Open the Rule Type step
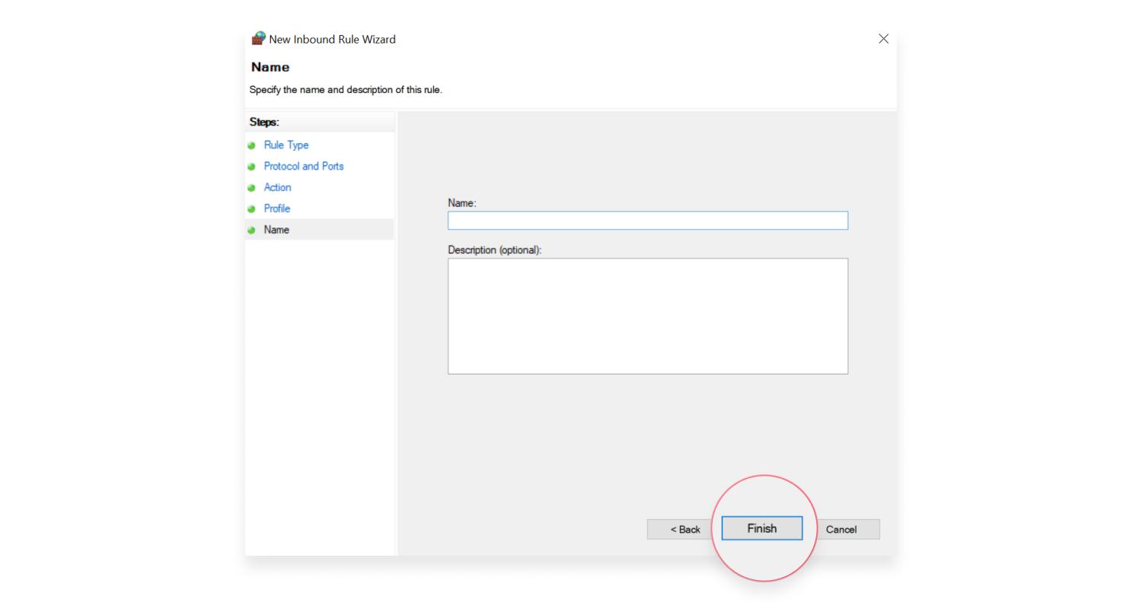The height and width of the screenshot is (609, 1142). pyautogui.click(x=286, y=145)
